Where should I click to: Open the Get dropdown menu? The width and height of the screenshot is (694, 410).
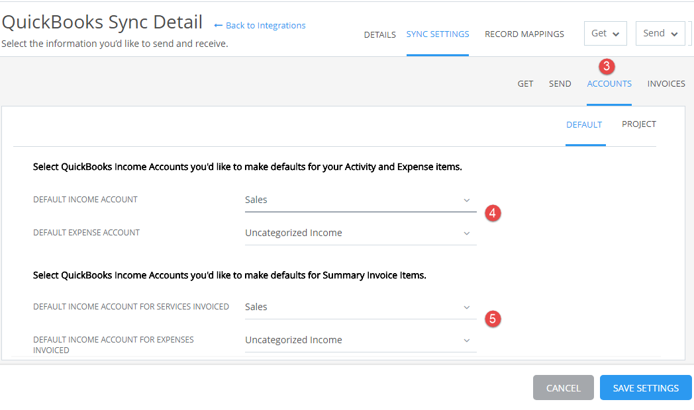click(x=605, y=32)
